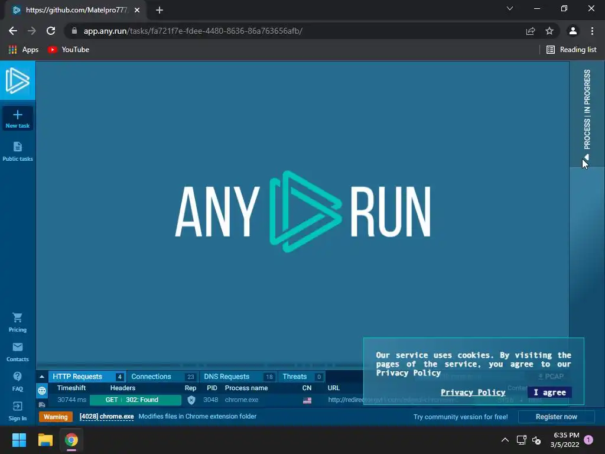Click the Timeshift column header

click(x=71, y=388)
